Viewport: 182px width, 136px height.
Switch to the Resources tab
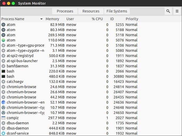91,11
